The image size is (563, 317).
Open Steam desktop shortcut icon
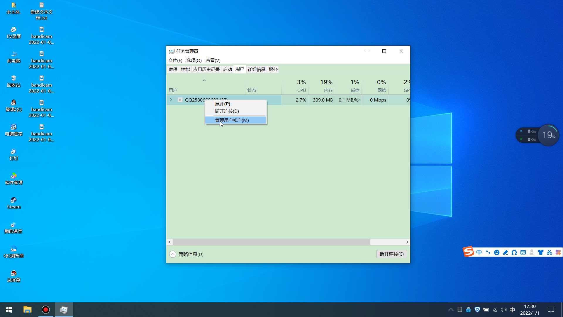tap(13, 200)
